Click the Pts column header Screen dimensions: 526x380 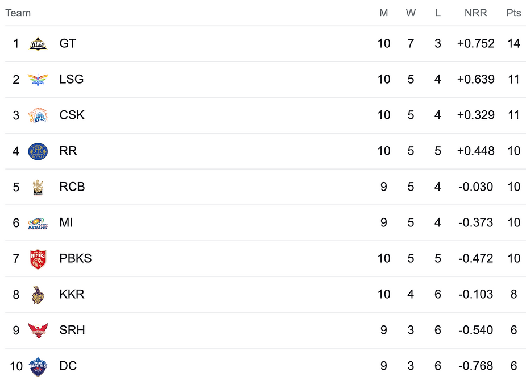pyautogui.click(x=513, y=13)
